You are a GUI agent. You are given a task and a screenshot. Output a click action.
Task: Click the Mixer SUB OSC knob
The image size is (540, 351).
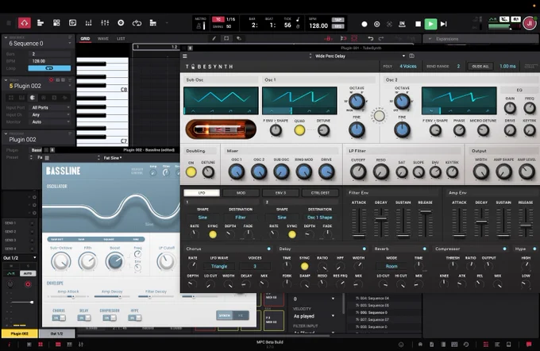tap(281, 172)
